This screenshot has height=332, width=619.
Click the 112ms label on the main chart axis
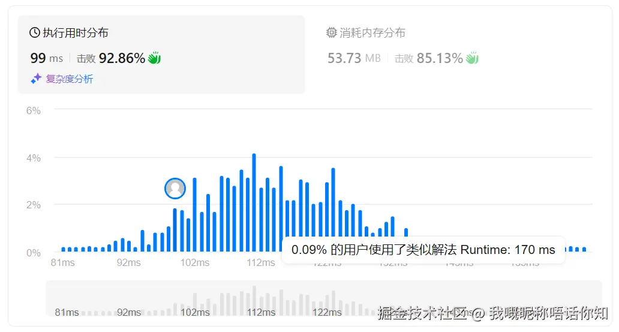click(x=261, y=262)
